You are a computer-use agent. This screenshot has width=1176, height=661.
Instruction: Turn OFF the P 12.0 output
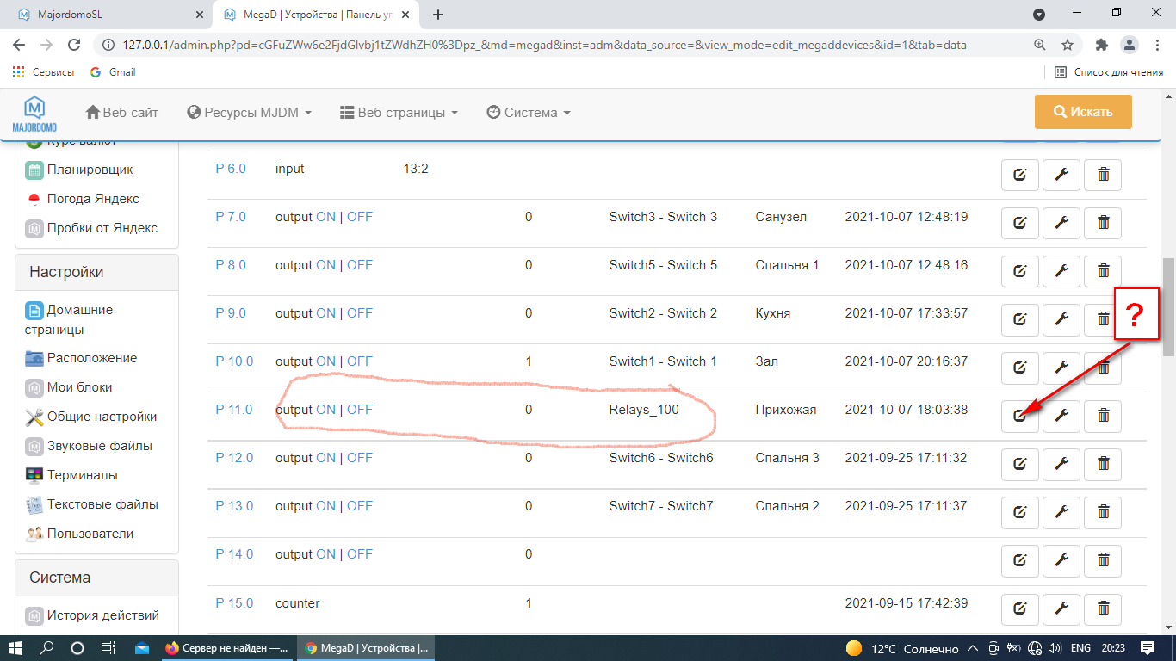360,458
